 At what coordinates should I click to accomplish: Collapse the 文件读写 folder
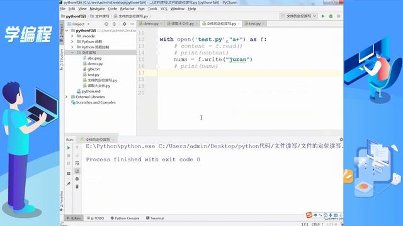(72, 53)
